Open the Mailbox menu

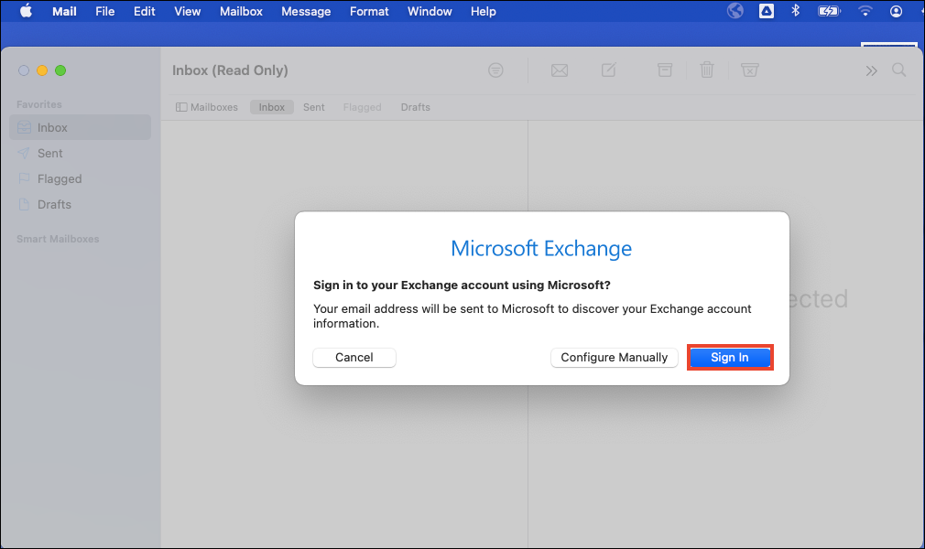[x=241, y=11]
